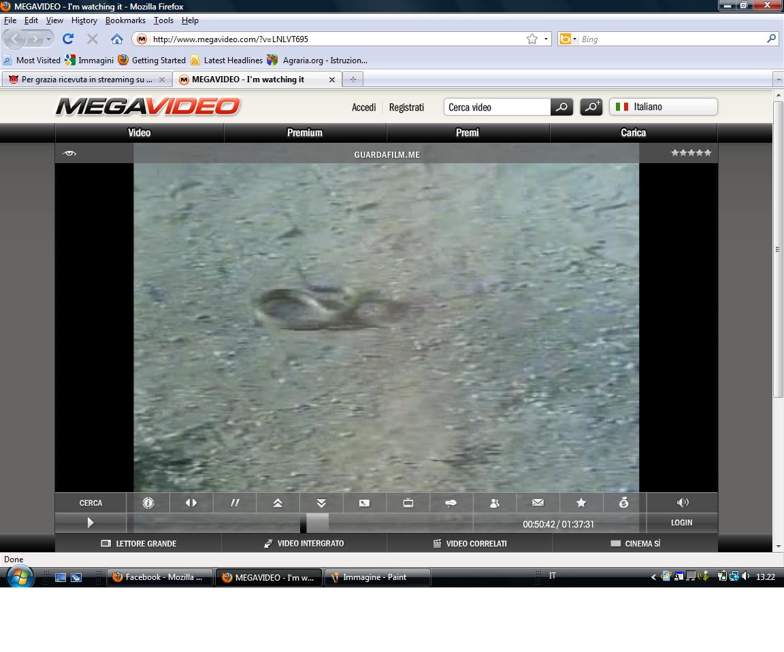
Task: Click the video progress bar handle
Action: point(317,523)
